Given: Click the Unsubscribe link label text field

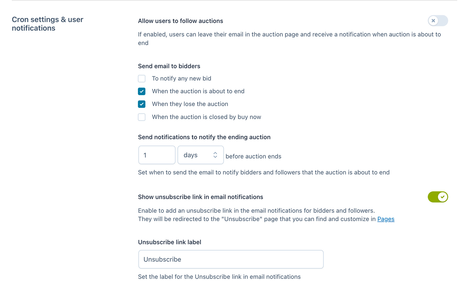Looking at the screenshot, I should click(x=231, y=259).
